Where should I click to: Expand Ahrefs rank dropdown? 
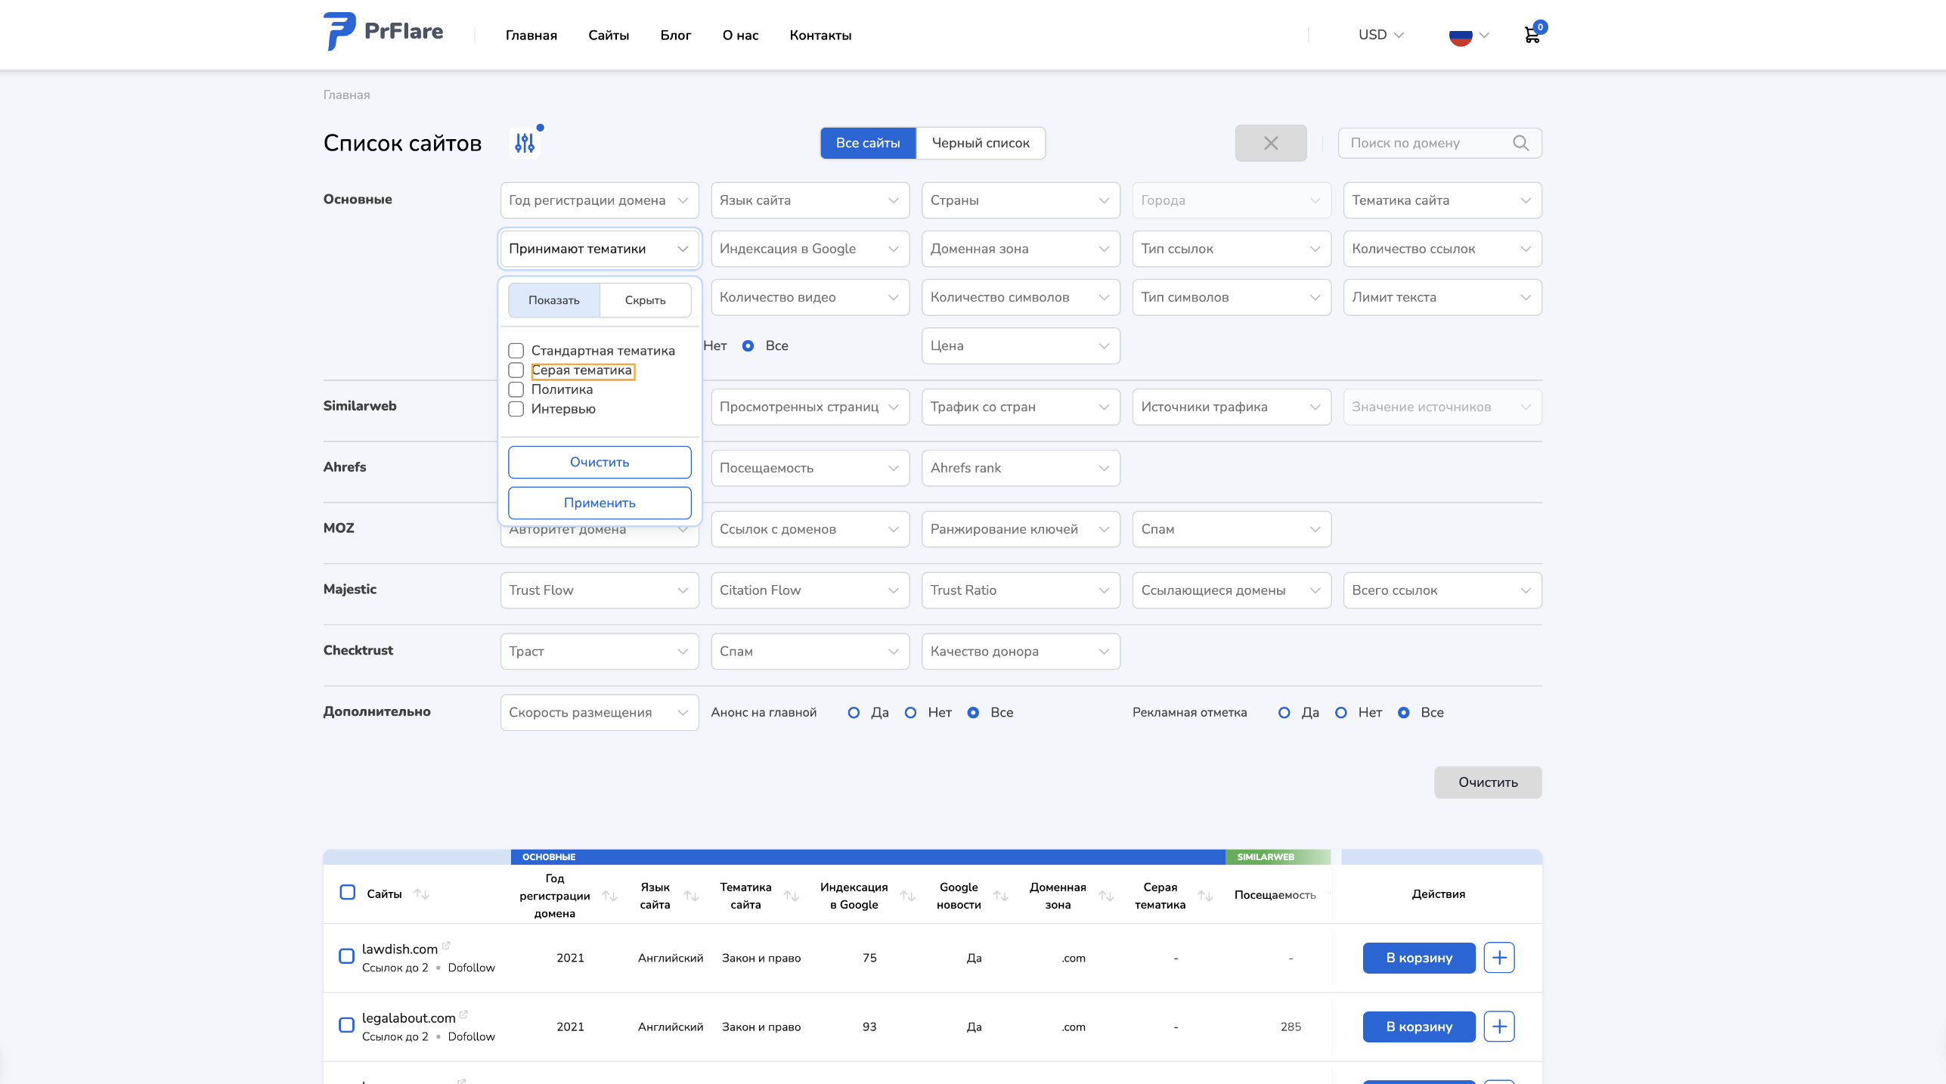coord(1021,468)
